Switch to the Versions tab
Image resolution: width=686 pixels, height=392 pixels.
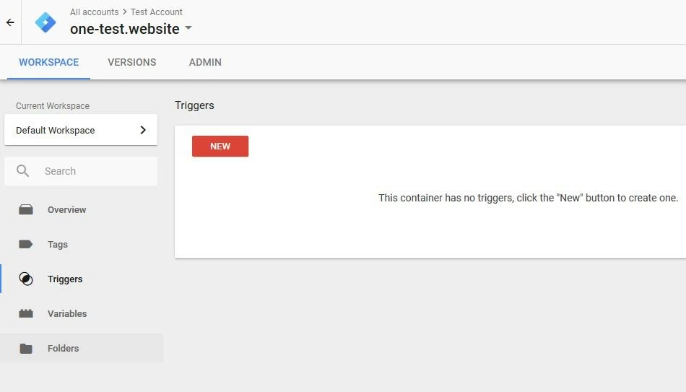tap(131, 62)
